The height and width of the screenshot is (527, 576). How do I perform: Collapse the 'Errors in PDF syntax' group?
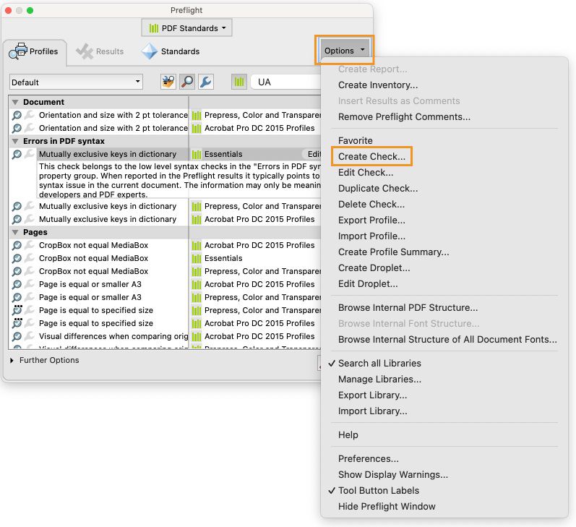[x=15, y=141]
